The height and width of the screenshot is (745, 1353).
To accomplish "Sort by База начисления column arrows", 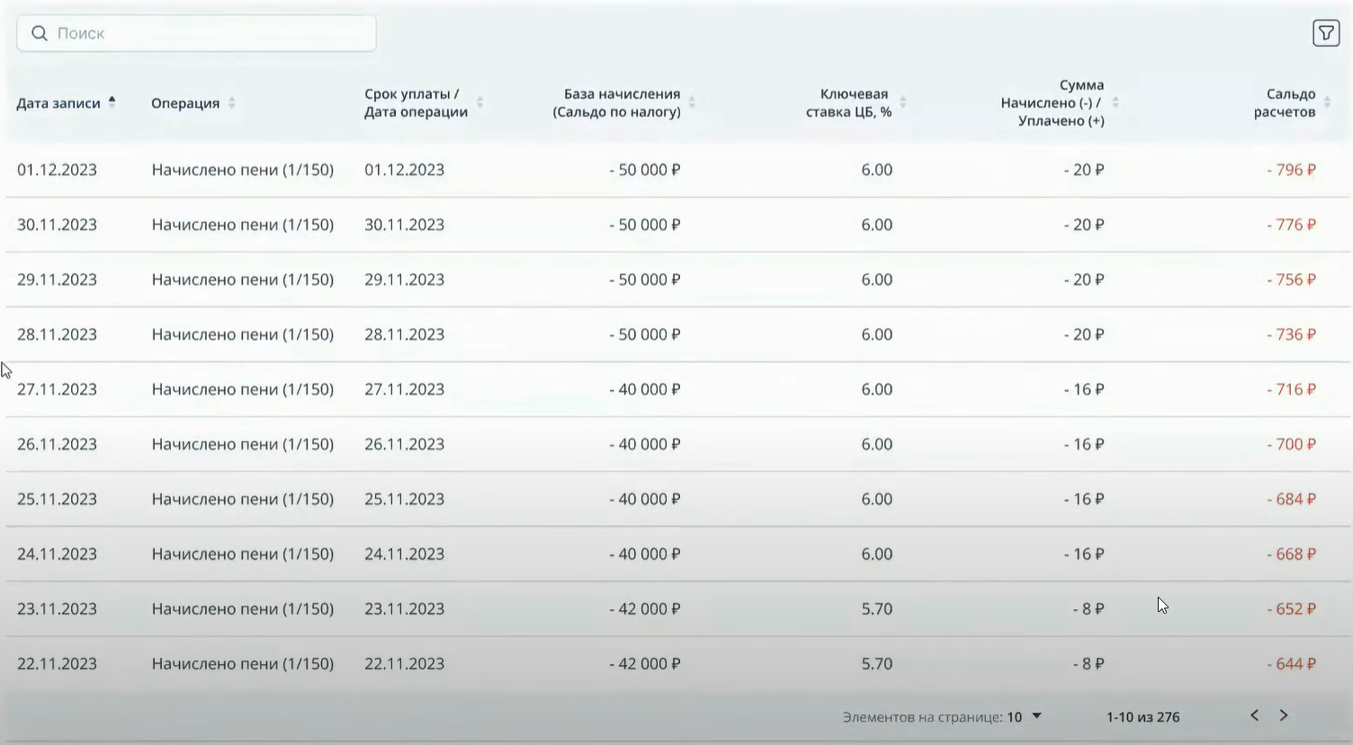I will 692,102.
